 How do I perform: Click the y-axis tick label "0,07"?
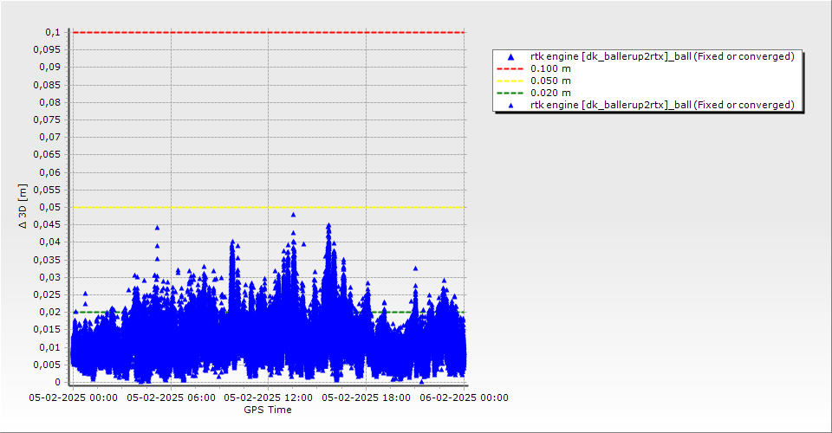(x=50, y=138)
